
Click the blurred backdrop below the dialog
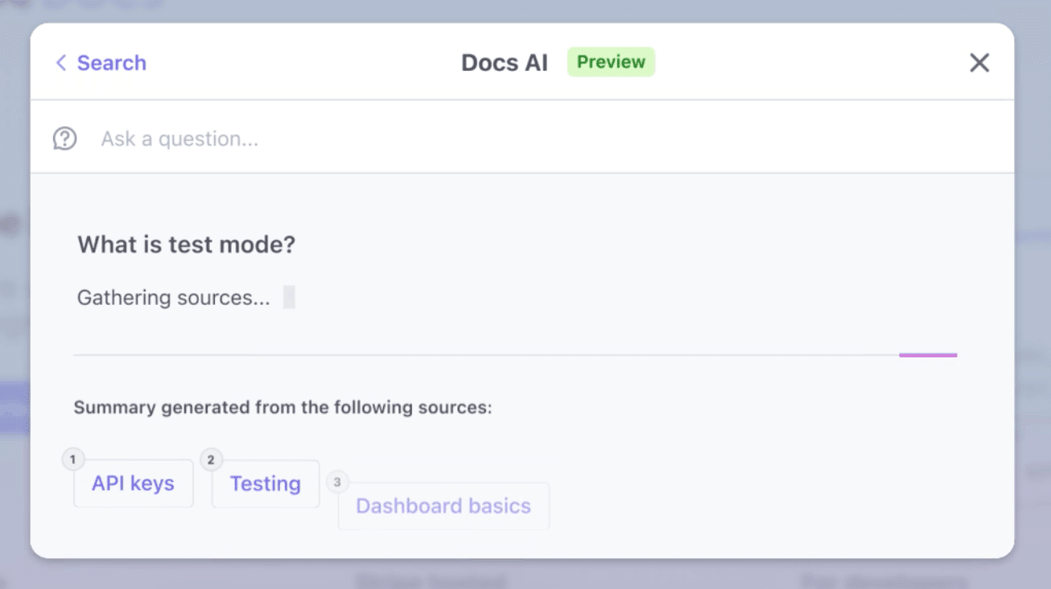pyautogui.click(x=523, y=576)
